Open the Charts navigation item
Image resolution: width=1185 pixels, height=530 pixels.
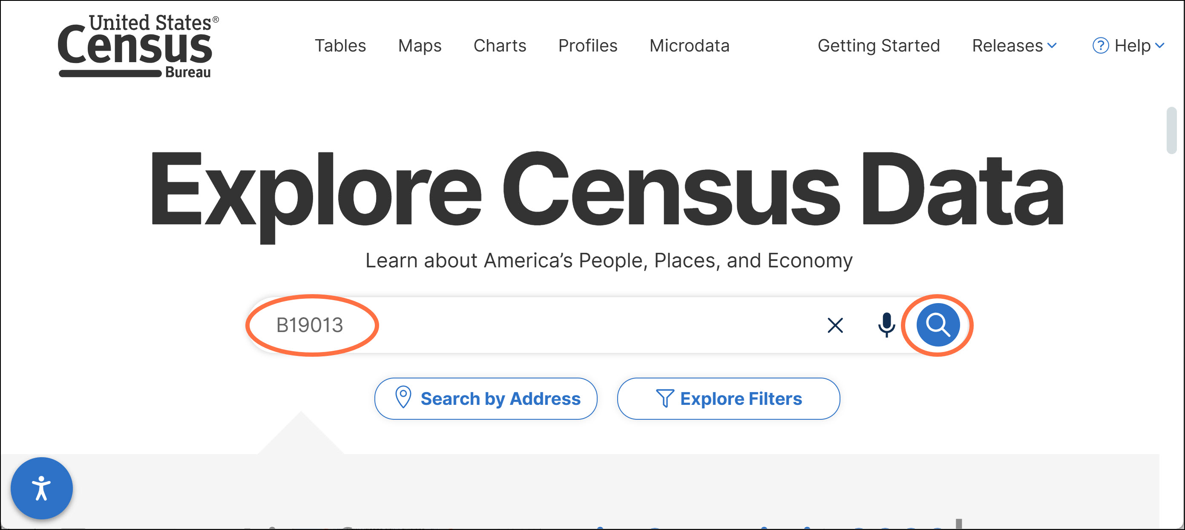coord(500,46)
